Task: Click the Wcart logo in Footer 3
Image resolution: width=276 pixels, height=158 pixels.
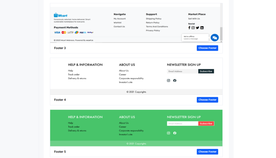Action: [x=61, y=15]
